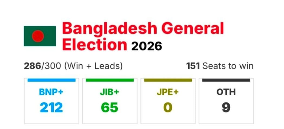Click the BNP+ seat count 212
284x129 pixels.
(x=51, y=108)
